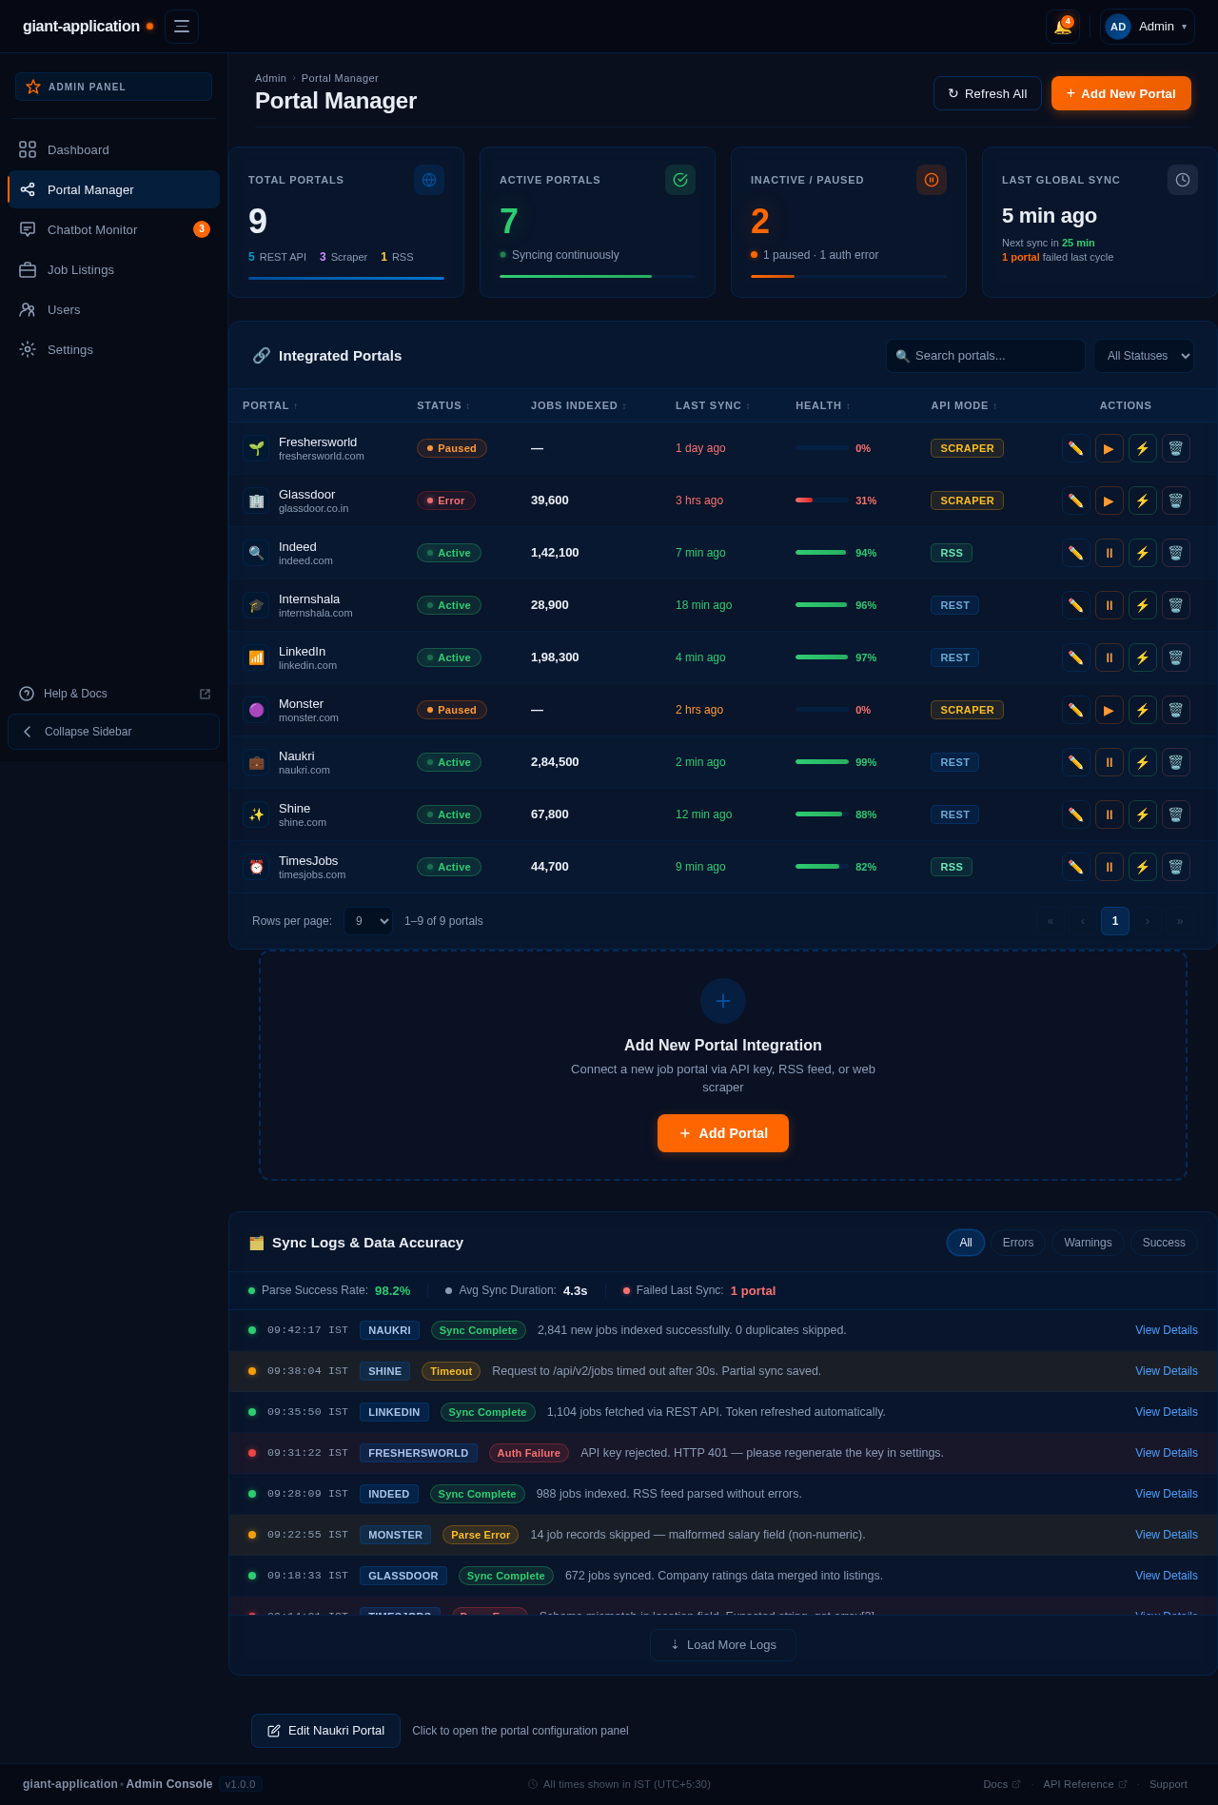
Task: Delete the Glassdoor portal trash icon
Action: click(x=1176, y=500)
